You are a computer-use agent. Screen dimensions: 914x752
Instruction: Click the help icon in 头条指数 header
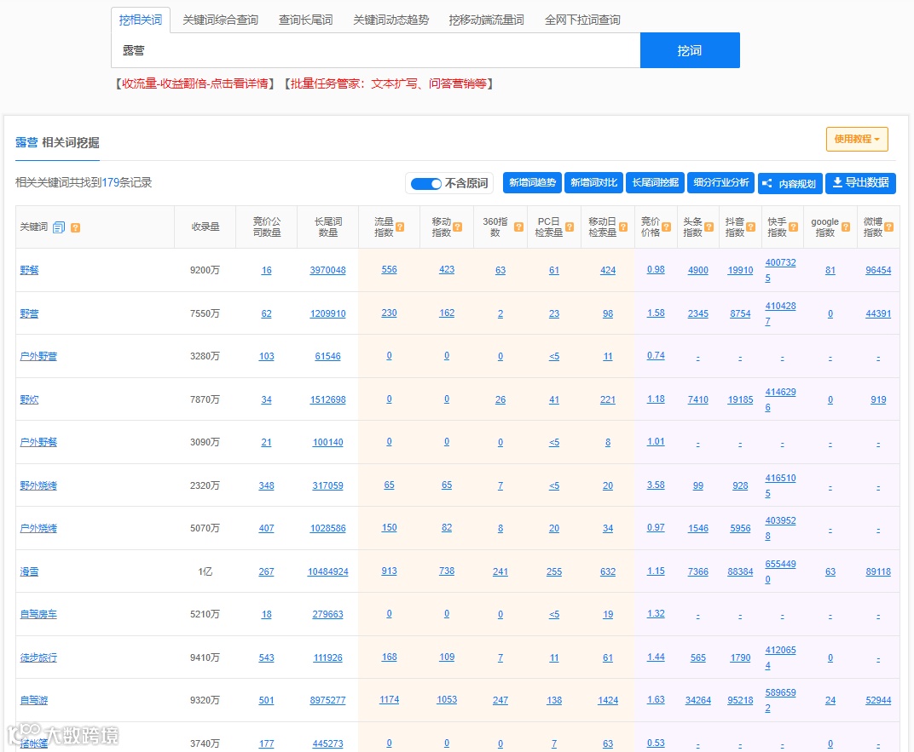709,227
